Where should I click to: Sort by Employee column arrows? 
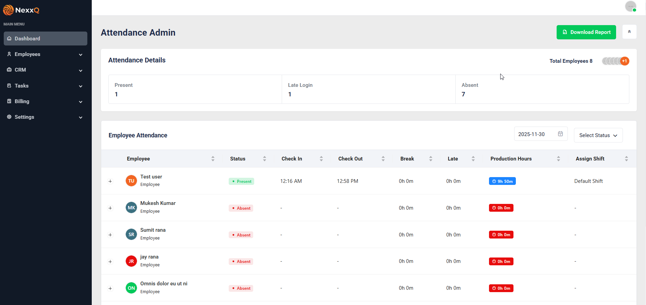(213, 159)
